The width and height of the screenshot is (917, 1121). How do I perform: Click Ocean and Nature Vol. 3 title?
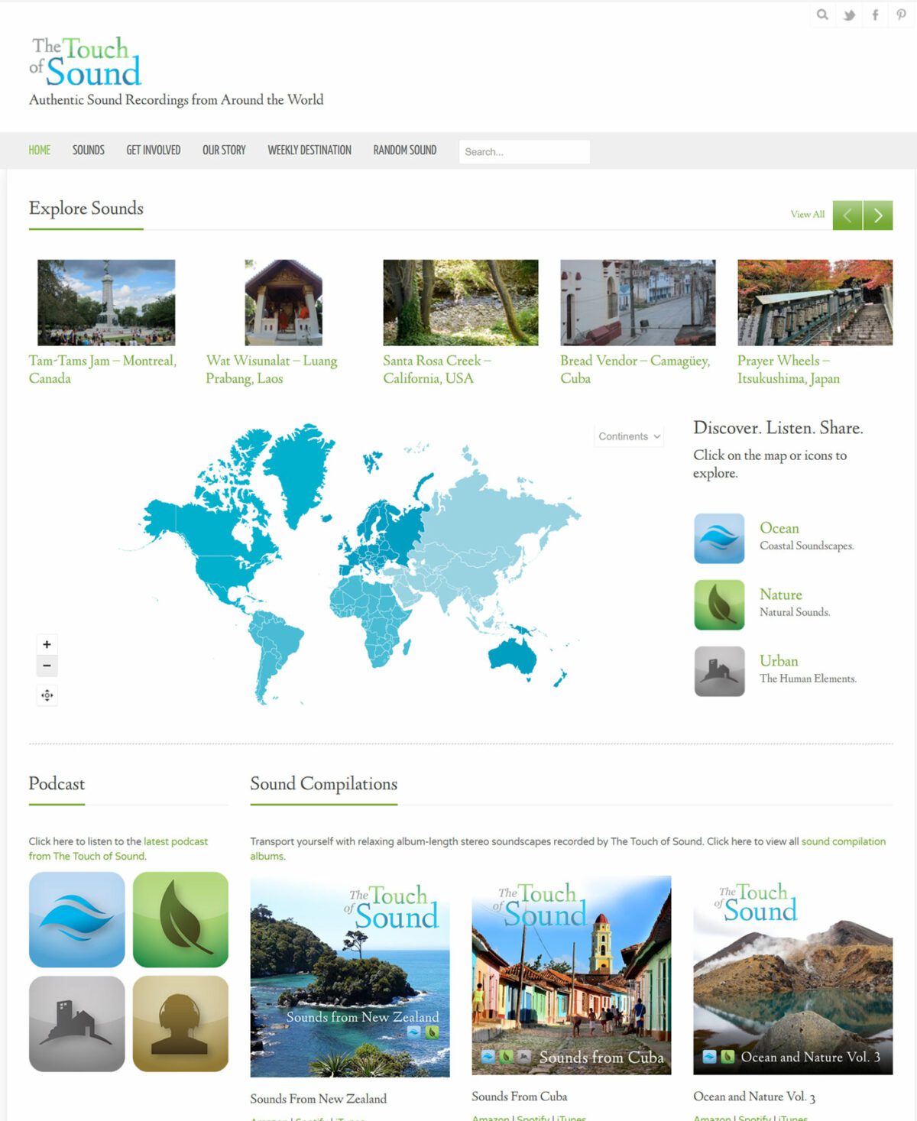pyautogui.click(x=754, y=1097)
